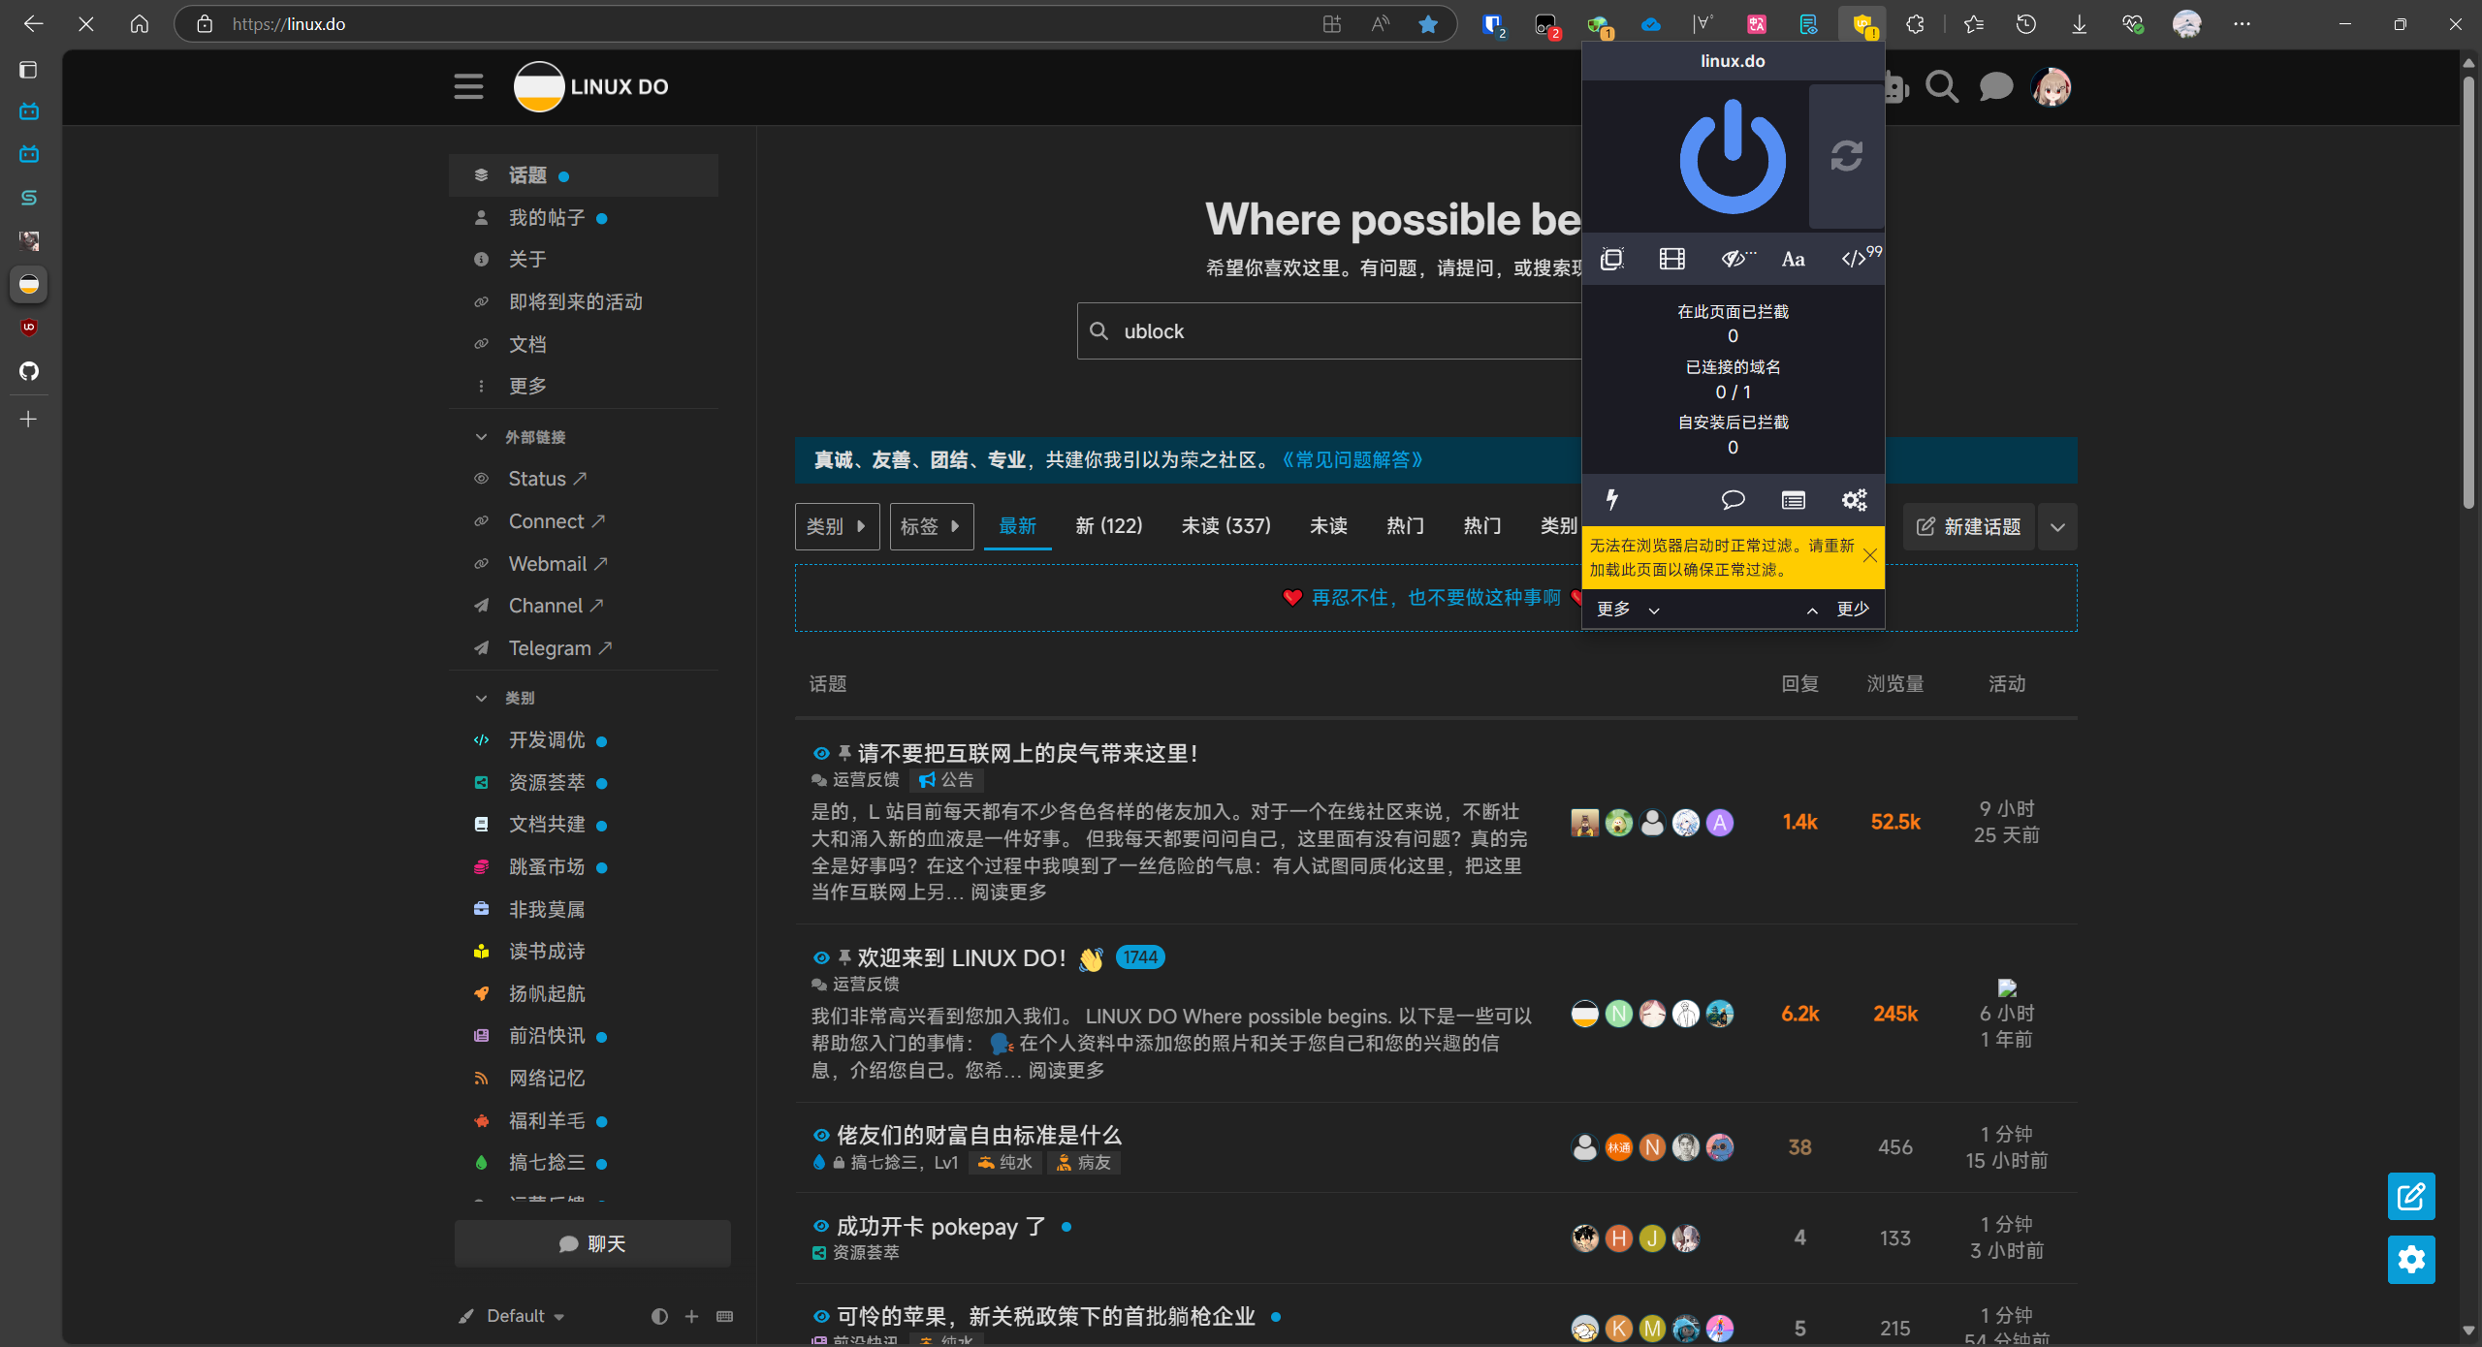Open the 聊天 button in sidebar
Image resolution: width=2482 pixels, height=1347 pixels.
pos(592,1243)
